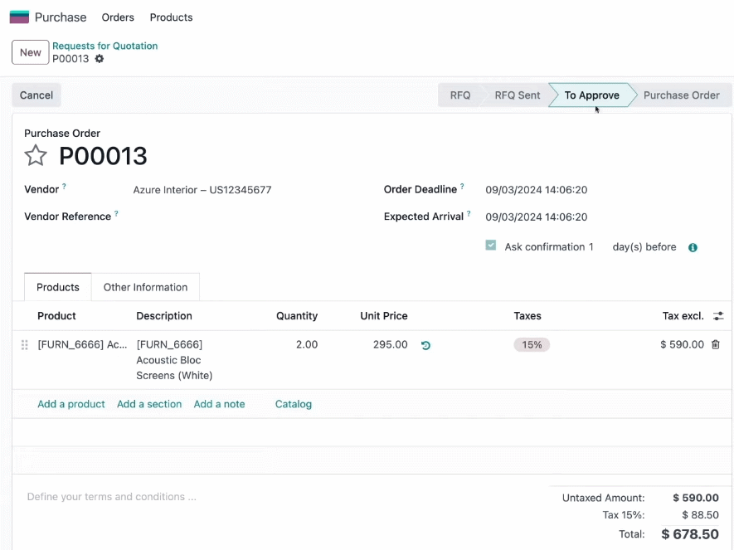Viewport: 734px width, 550px height.
Task: Open the Products menu
Action: (172, 17)
